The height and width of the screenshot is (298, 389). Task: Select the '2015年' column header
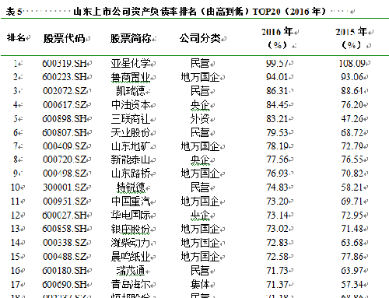[x=351, y=32]
